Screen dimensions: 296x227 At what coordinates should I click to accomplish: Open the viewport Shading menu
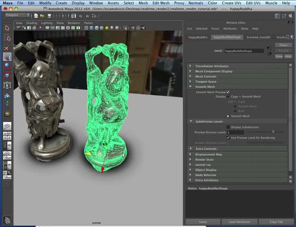(x=31, y=23)
